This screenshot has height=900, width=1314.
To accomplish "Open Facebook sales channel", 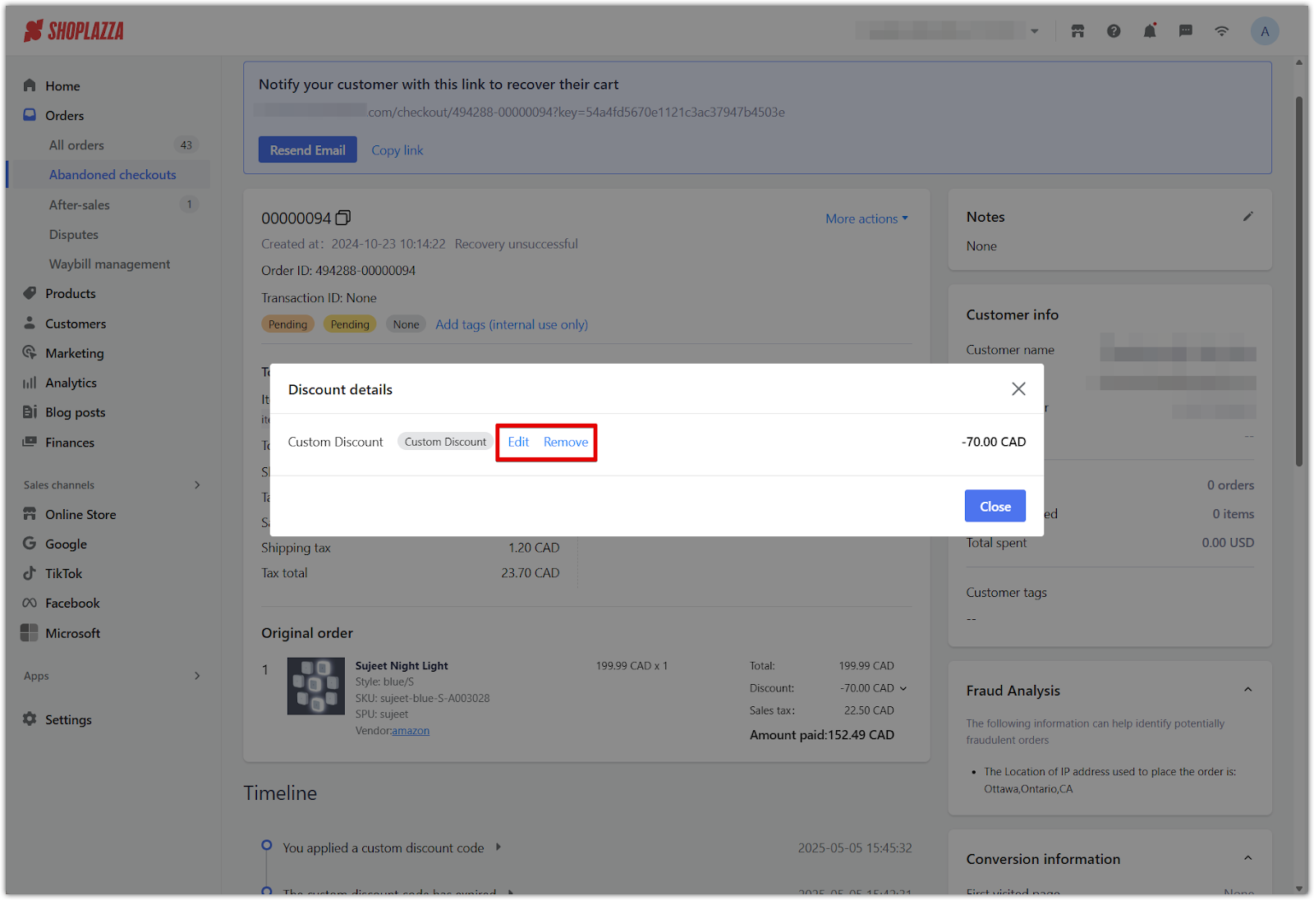I will coord(72,604).
